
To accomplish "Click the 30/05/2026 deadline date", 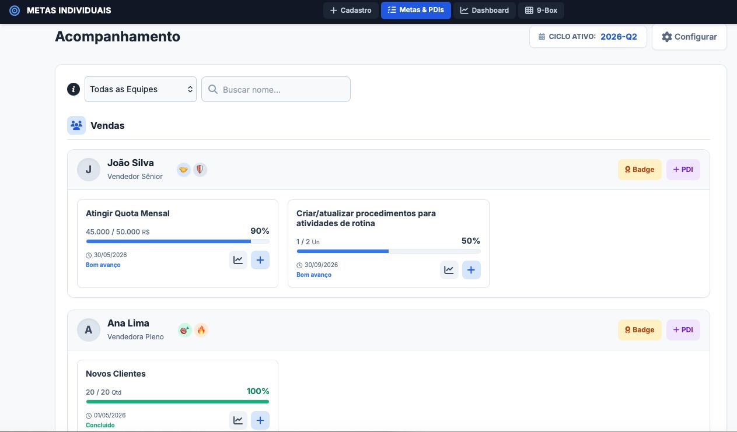I will point(110,255).
